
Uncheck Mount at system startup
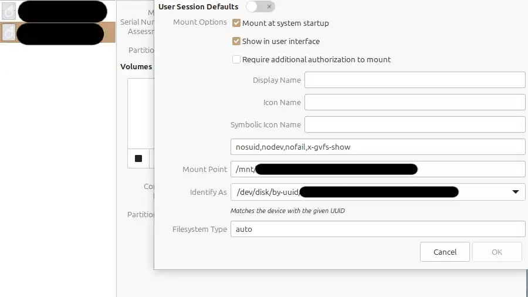pyautogui.click(x=236, y=23)
